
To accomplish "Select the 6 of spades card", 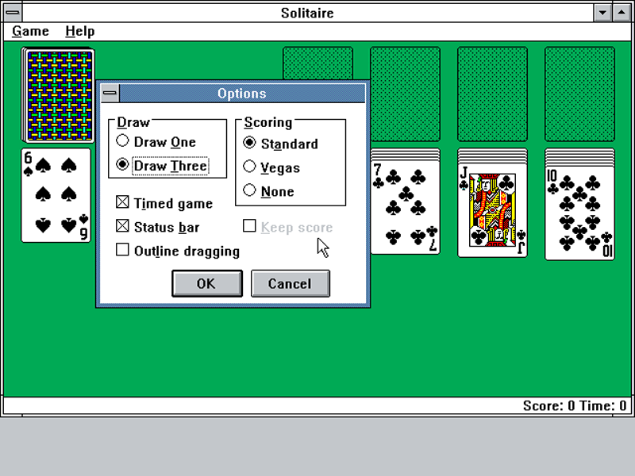I will tap(56, 194).
